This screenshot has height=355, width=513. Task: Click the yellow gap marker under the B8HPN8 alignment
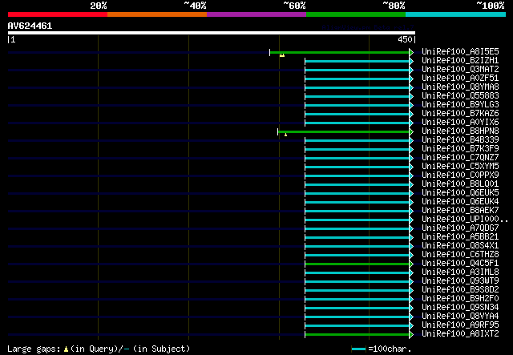point(285,135)
